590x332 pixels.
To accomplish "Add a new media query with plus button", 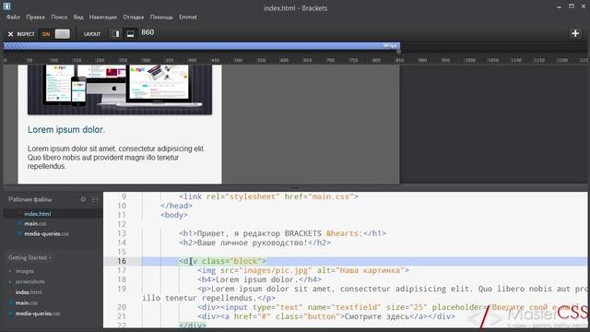I will pos(575,33).
